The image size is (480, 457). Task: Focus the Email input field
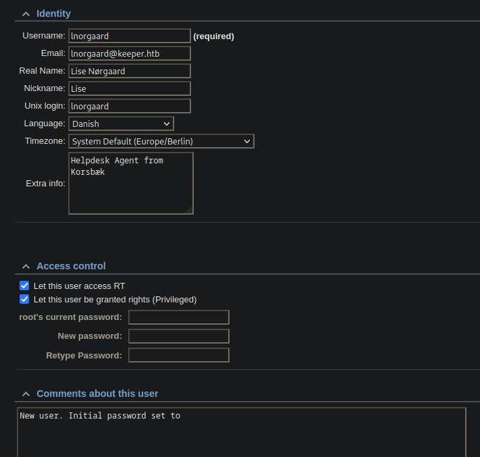pyautogui.click(x=130, y=53)
